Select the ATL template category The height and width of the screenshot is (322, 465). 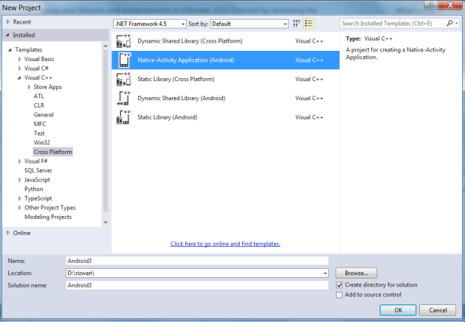38,97
